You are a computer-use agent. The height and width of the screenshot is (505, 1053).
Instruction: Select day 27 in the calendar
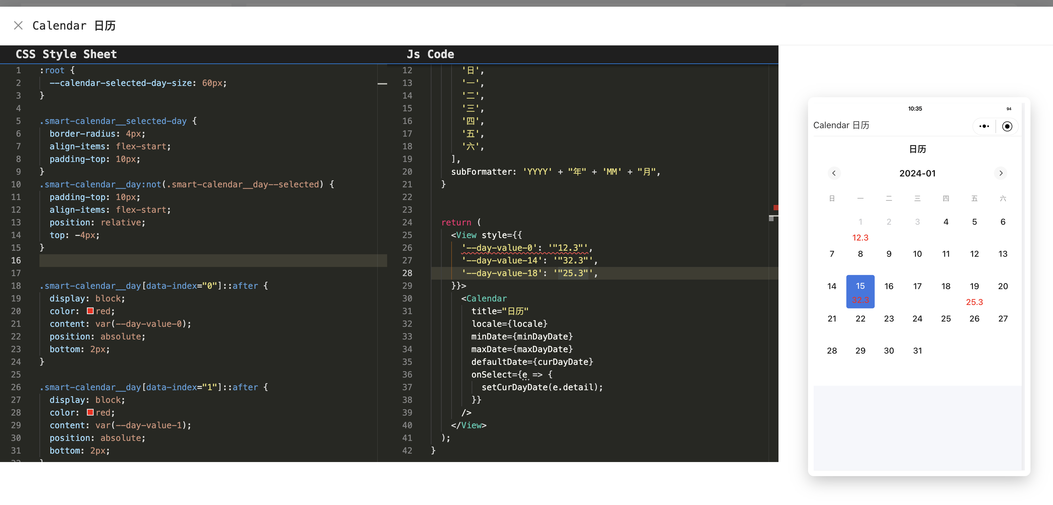click(x=1003, y=319)
